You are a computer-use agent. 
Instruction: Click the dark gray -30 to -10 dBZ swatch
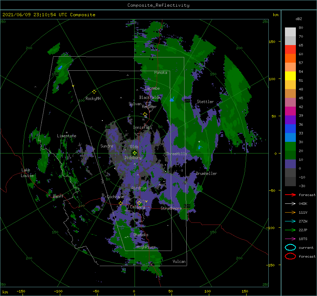(x=290, y=182)
